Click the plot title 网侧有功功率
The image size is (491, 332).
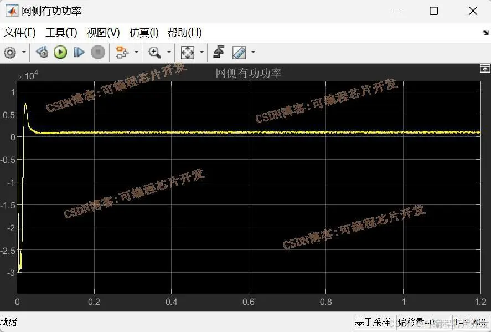(x=249, y=73)
